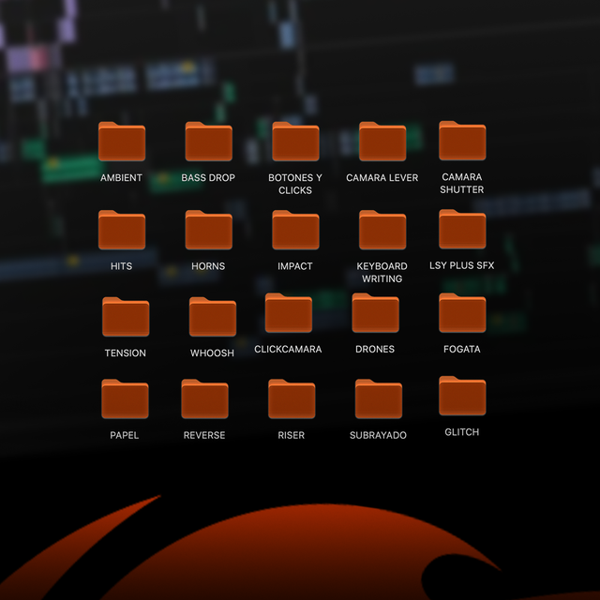Open the PAPEL folder
The image size is (600, 600).
click(x=125, y=400)
